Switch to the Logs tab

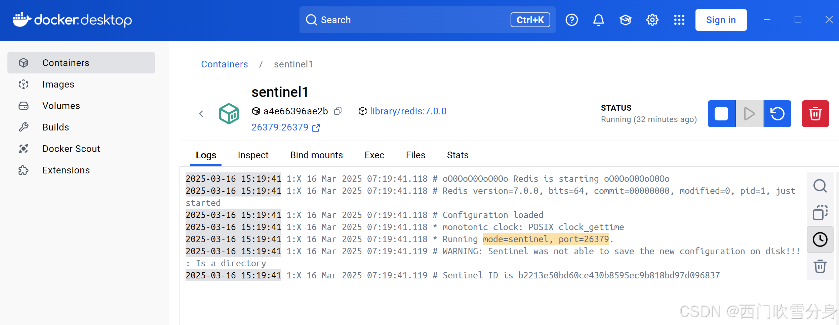pyautogui.click(x=206, y=155)
